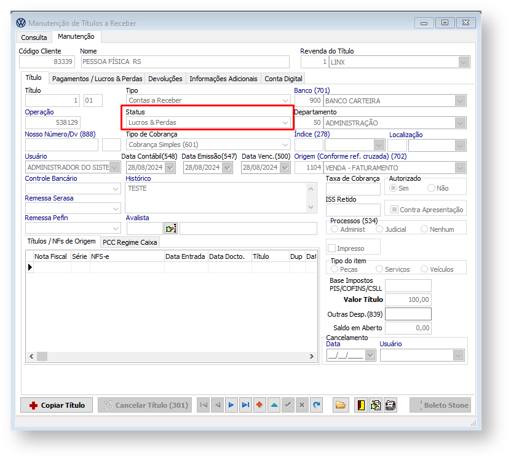Click the Boleto Stone button
The width and height of the screenshot is (511, 460).
[x=440, y=405]
